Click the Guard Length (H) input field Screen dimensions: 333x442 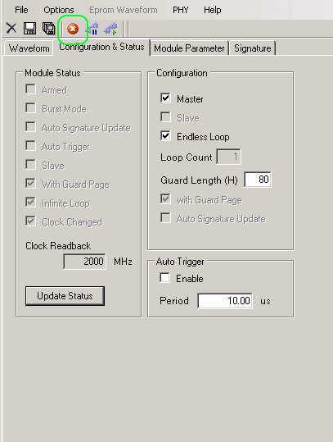[x=258, y=180]
